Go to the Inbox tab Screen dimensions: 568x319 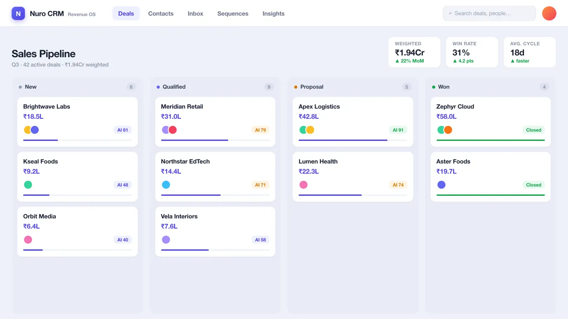[195, 14]
